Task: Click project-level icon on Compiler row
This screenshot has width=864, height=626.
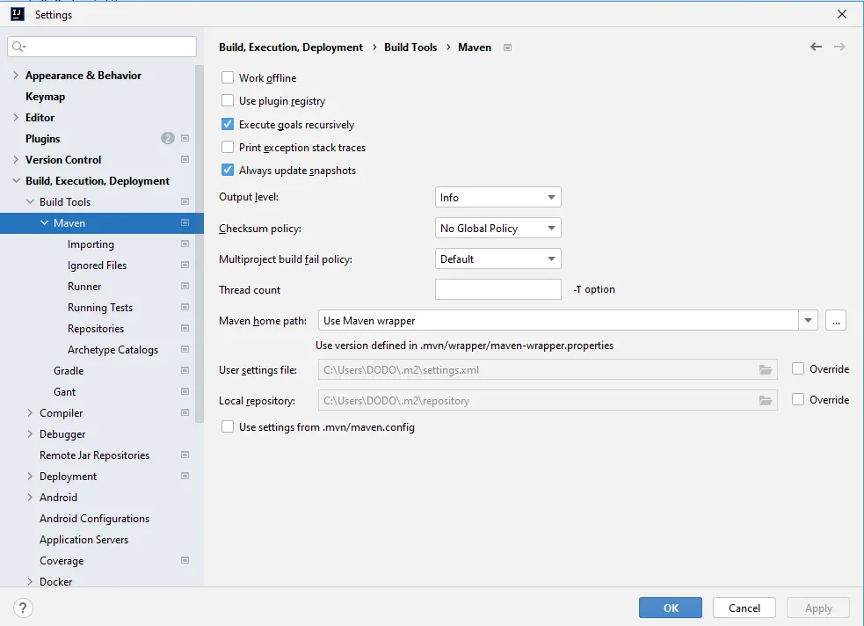Action: pyautogui.click(x=185, y=412)
